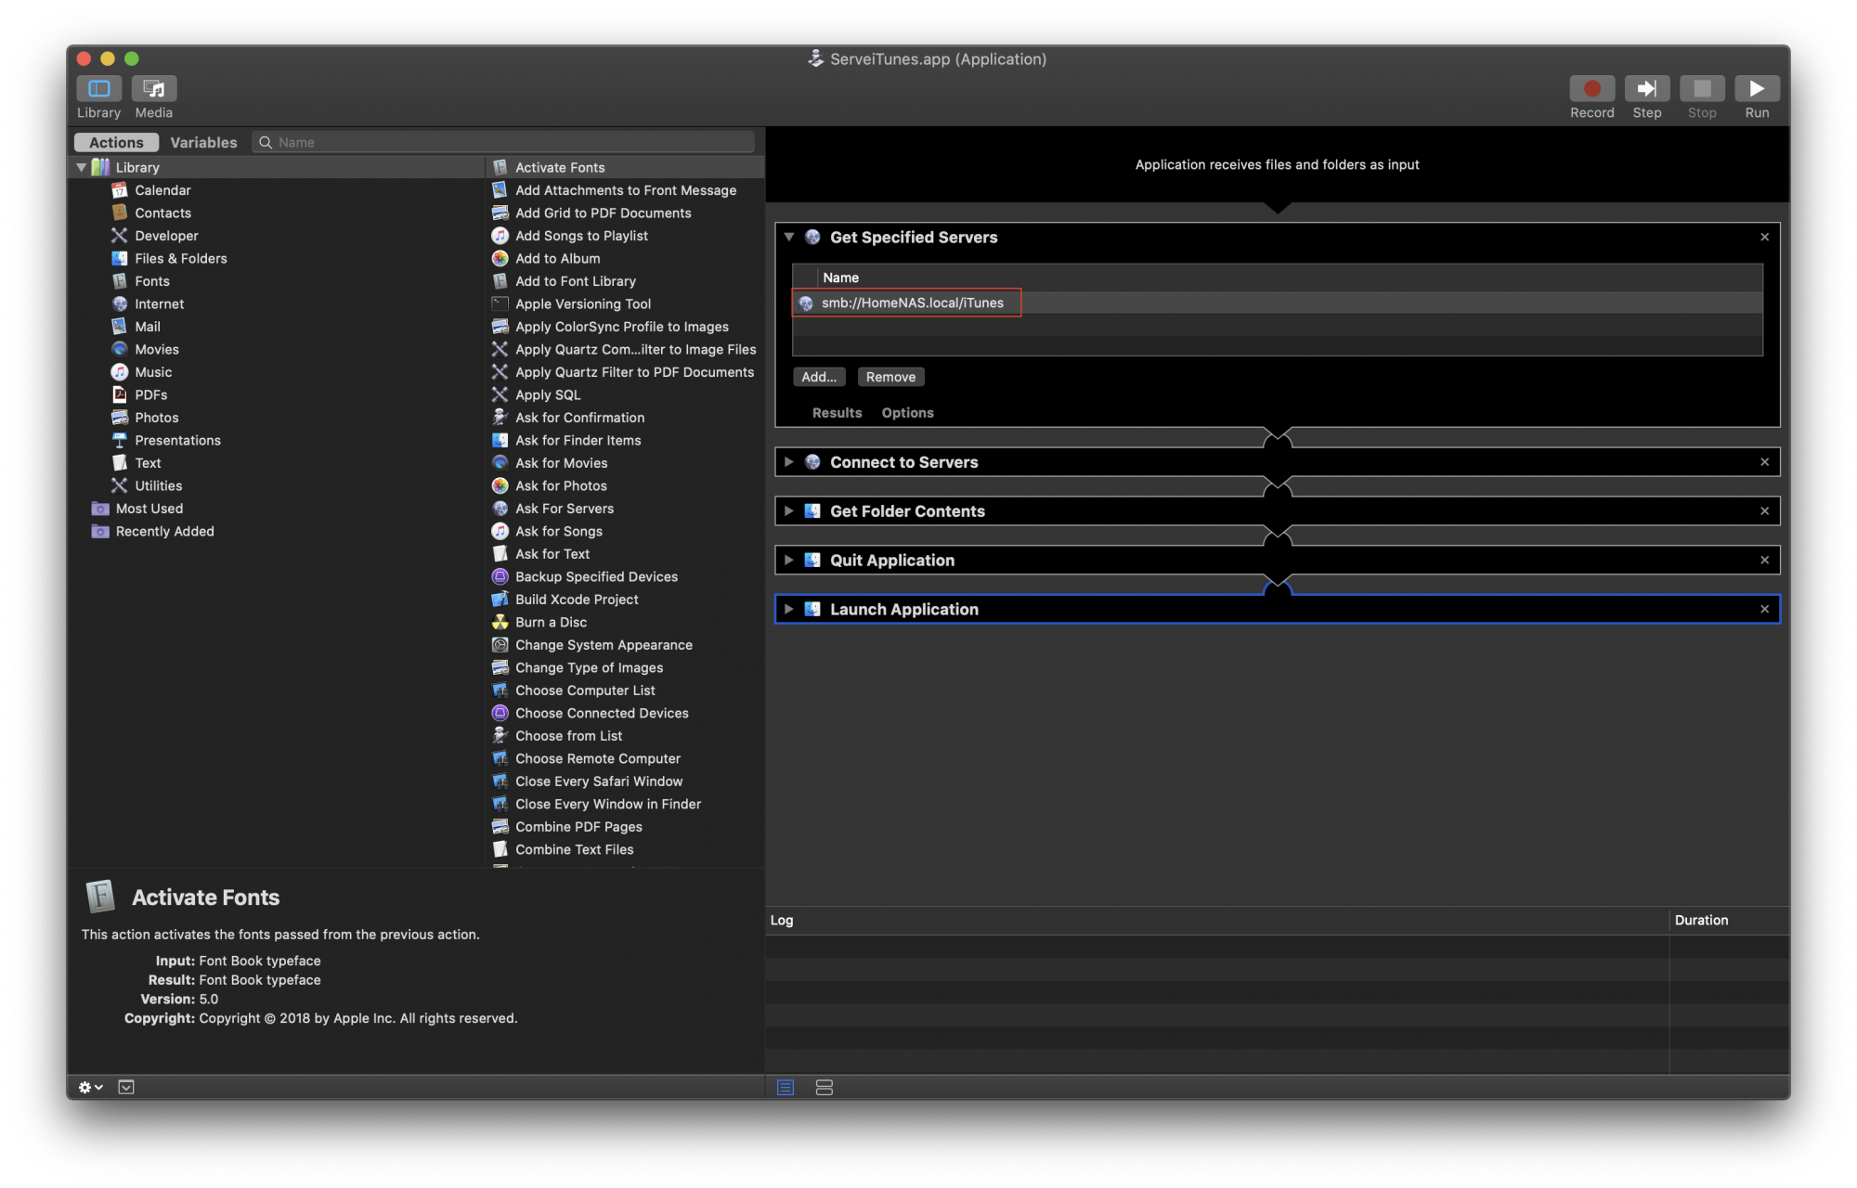Select the Ask for Confirmation action
Viewport: 1857px width, 1188px height.
coord(579,418)
